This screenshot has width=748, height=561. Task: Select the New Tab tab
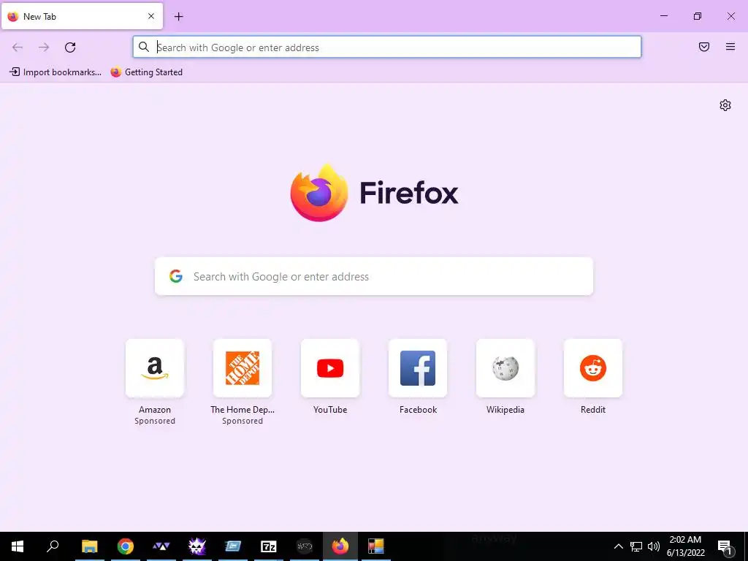pyautogui.click(x=82, y=16)
